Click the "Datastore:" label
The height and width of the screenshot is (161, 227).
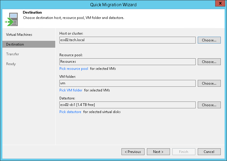(67, 98)
